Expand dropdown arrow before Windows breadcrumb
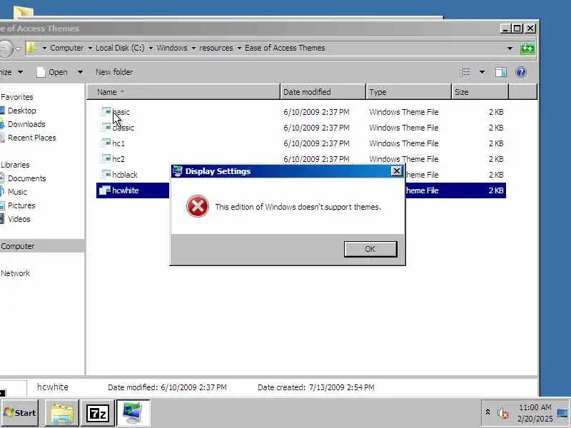Screen dimensions: 571x428 (151, 48)
